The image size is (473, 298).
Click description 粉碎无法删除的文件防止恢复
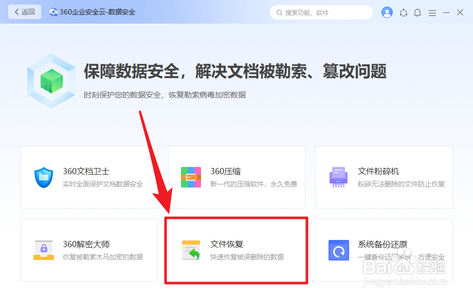click(x=401, y=184)
